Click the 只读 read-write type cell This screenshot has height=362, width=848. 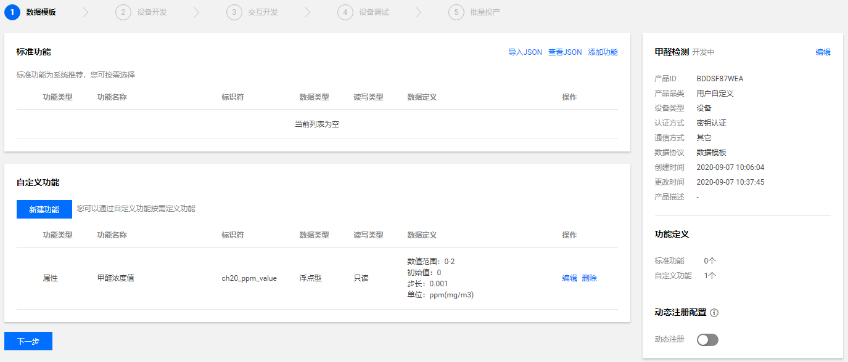(361, 278)
